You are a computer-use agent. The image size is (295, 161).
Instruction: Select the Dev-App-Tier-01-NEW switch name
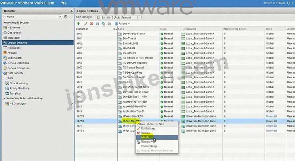[136, 92]
